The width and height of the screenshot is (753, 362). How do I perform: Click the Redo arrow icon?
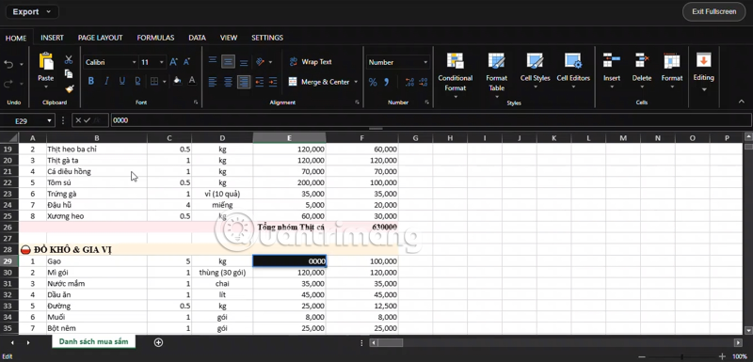(x=8, y=84)
